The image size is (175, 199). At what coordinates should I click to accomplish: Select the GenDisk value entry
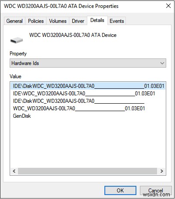(22, 116)
